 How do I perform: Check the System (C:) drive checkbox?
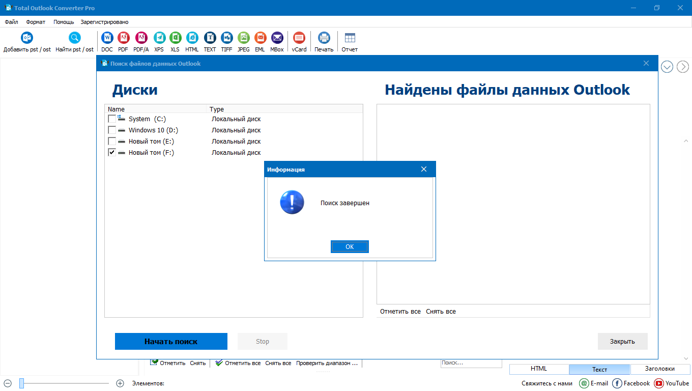coord(112,119)
